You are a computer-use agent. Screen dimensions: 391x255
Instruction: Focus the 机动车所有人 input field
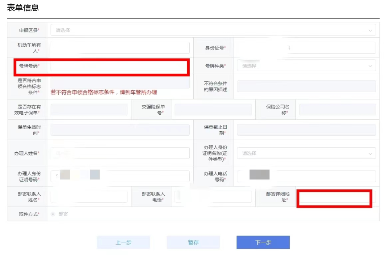[120, 48]
